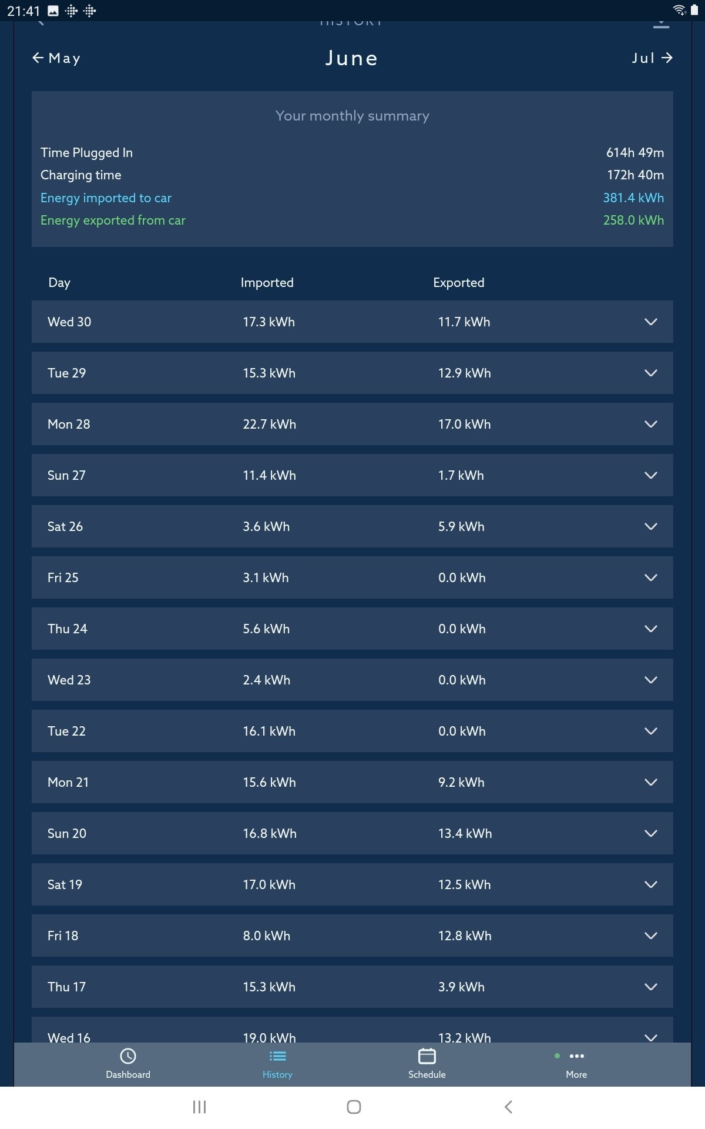Tap the More options icon with green dot
The height and width of the screenshot is (1129, 705).
576,1057
